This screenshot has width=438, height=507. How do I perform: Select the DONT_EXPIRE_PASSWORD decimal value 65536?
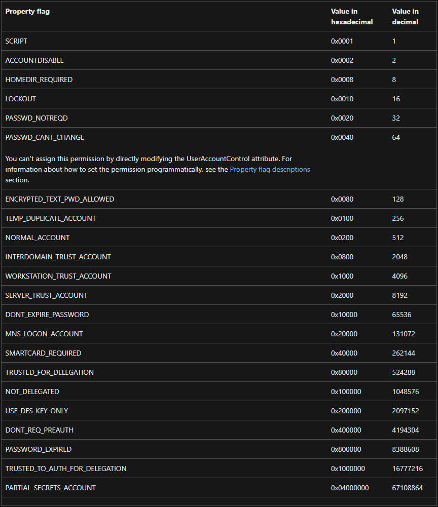click(x=401, y=315)
